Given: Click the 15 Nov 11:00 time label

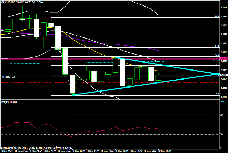Looking at the screenshot, I should click(x=78, y=152).
